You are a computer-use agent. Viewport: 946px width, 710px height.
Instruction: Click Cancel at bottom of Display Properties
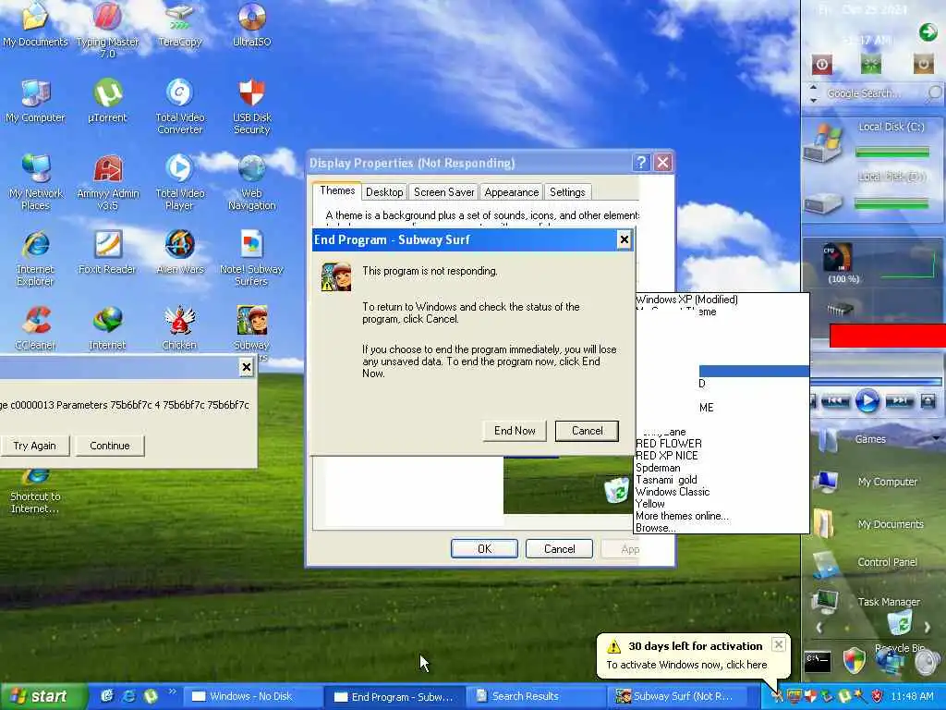coord(559,549)
